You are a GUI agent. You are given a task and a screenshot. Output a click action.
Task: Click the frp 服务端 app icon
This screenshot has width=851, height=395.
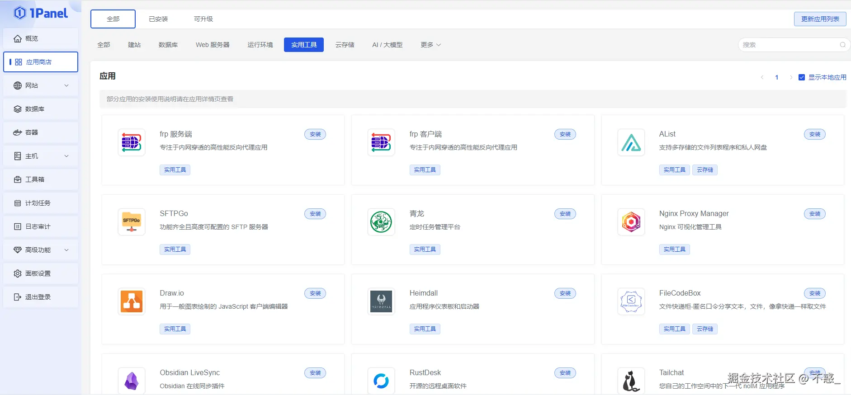[x=132, y=142]
